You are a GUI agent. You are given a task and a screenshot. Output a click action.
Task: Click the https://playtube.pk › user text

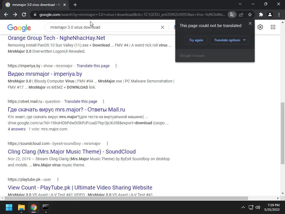pyautogui.click(x=29, y=179)
